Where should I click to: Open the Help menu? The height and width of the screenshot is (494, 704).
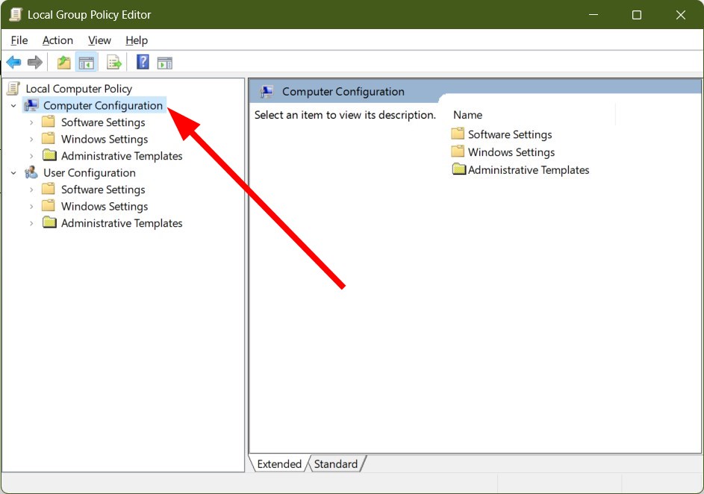click(137, 40)
